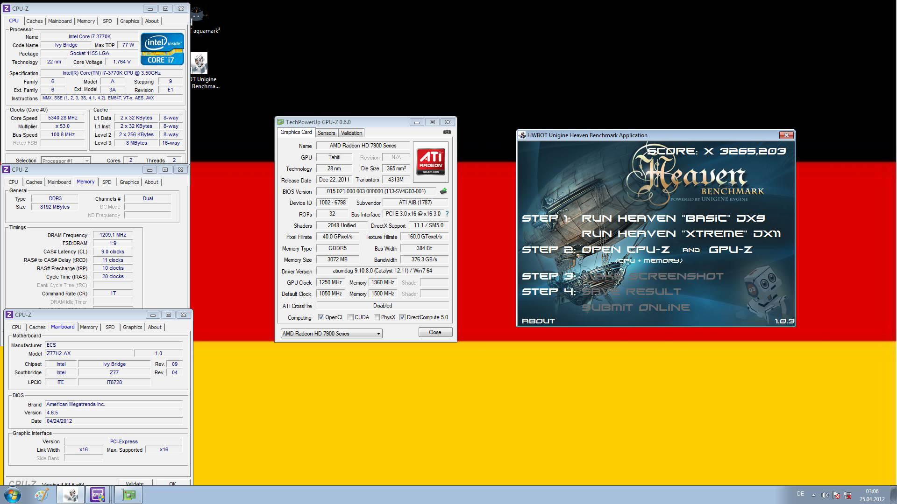Click the GPU-Z BIOS Version field

coord(376,191)
